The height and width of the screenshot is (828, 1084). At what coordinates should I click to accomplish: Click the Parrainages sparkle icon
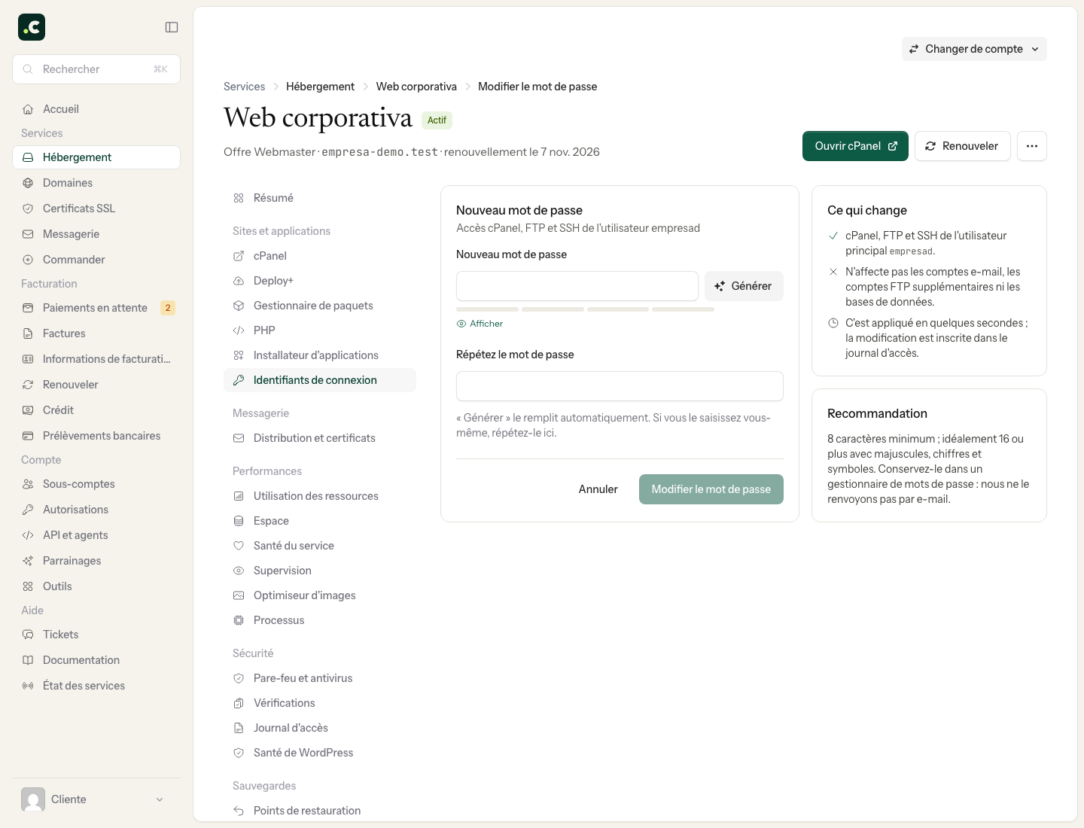pyautogui.click(x=28, y=561)
